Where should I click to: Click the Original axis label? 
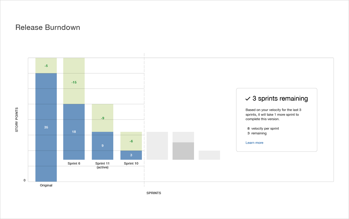[x=46, y=185]
